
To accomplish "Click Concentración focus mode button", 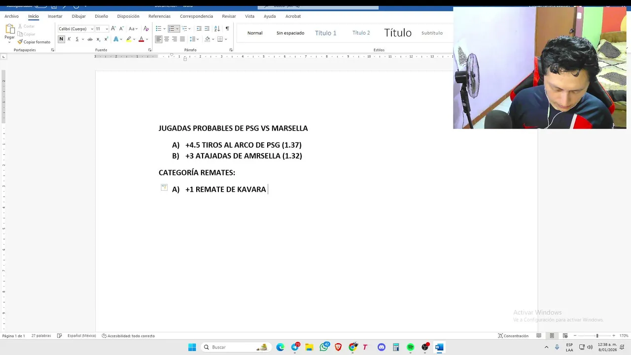I will point(513,336).
